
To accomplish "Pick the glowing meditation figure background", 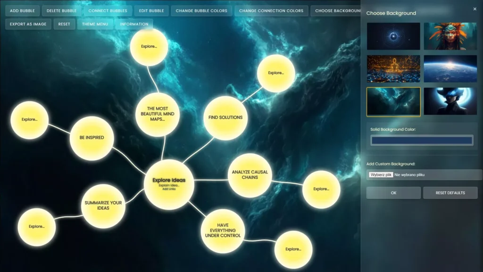I will click(393, 69).
